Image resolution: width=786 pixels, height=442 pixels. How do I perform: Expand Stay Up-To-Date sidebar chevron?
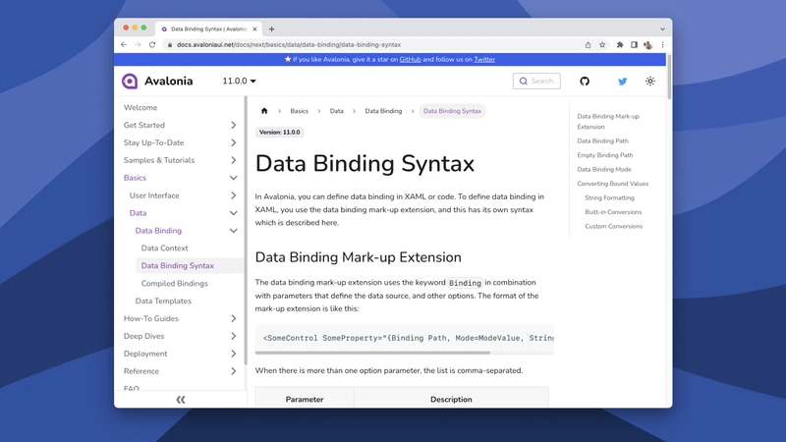coord(234,142)
